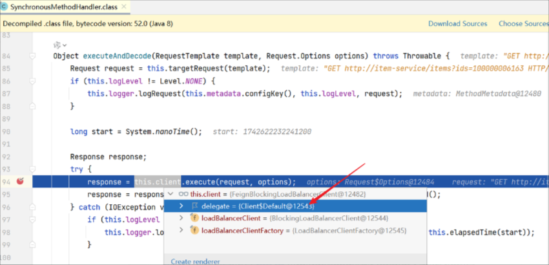Click the glasses watch icon beside this.client
The height and width of the screenshot is (265, 549).
coord(183,193)
